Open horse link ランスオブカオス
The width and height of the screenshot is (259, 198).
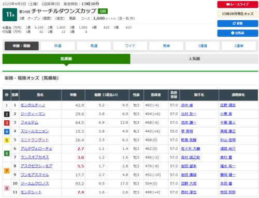pyautogui.click(x=35, y=158)
